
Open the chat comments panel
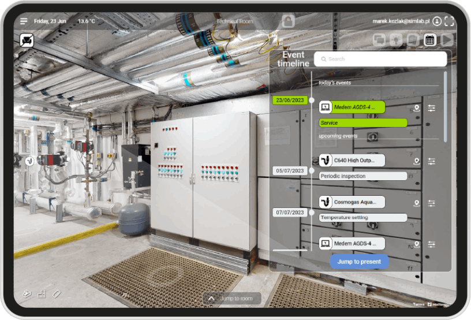coord(379,40)
